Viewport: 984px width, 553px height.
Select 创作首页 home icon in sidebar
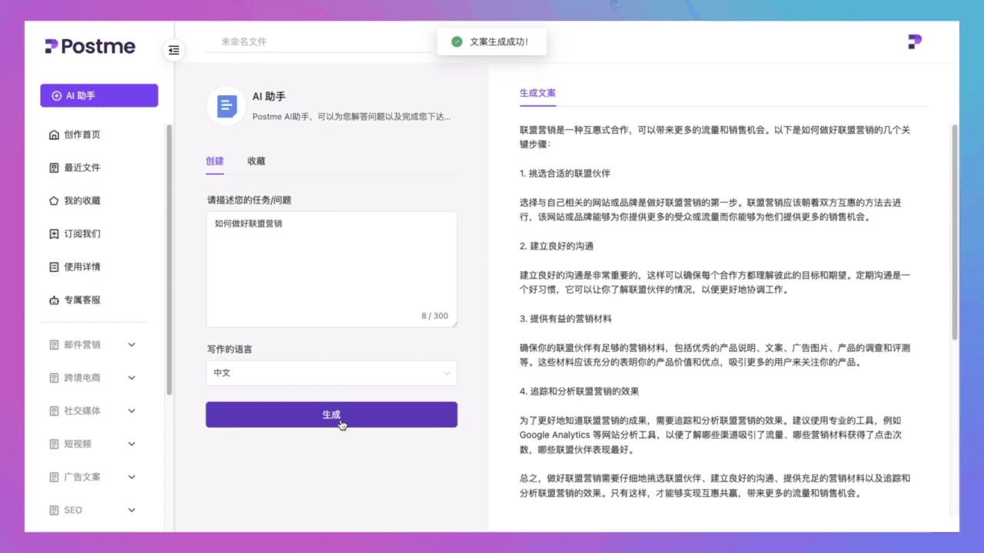[76, 134]
